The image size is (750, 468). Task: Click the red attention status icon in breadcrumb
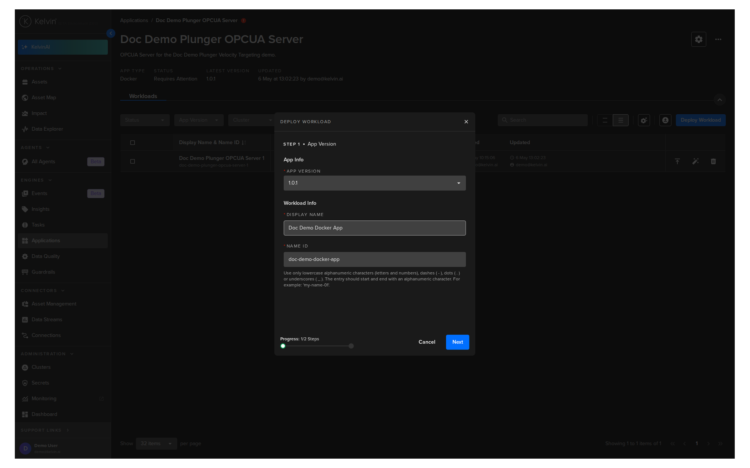pos(243,21)
